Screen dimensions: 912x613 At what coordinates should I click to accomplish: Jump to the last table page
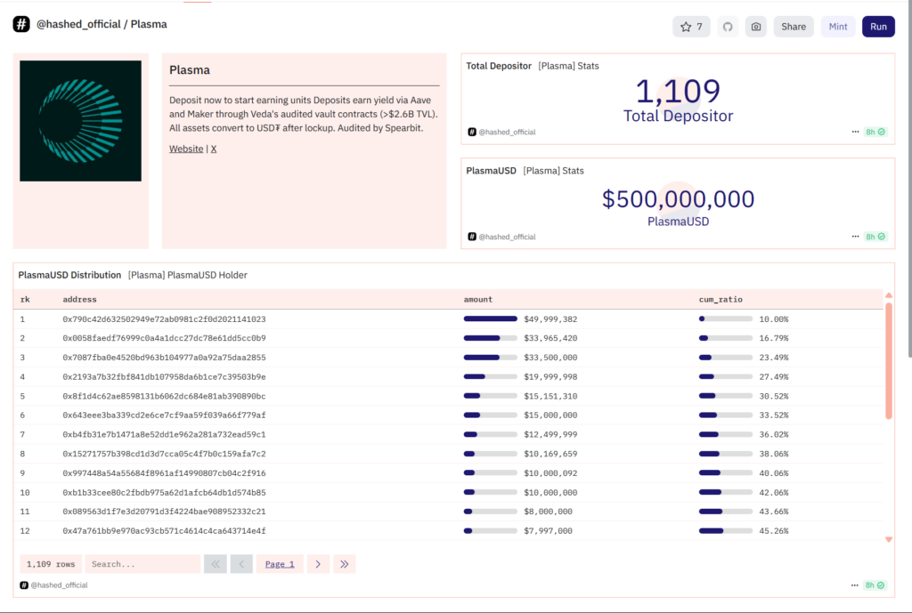[x=345, y=564]
